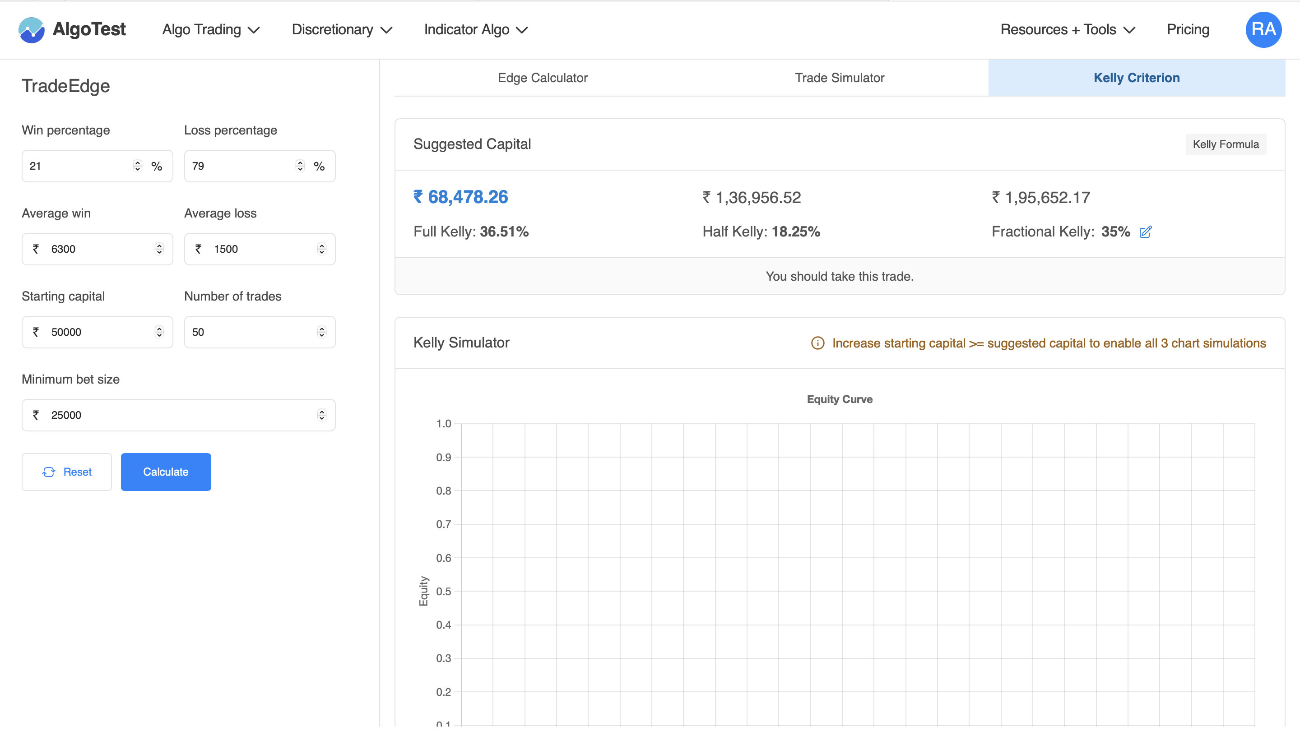Click the AlgoTest logo icon
1300x741 pixels.
pyautogui.click(x=32, y=29)
